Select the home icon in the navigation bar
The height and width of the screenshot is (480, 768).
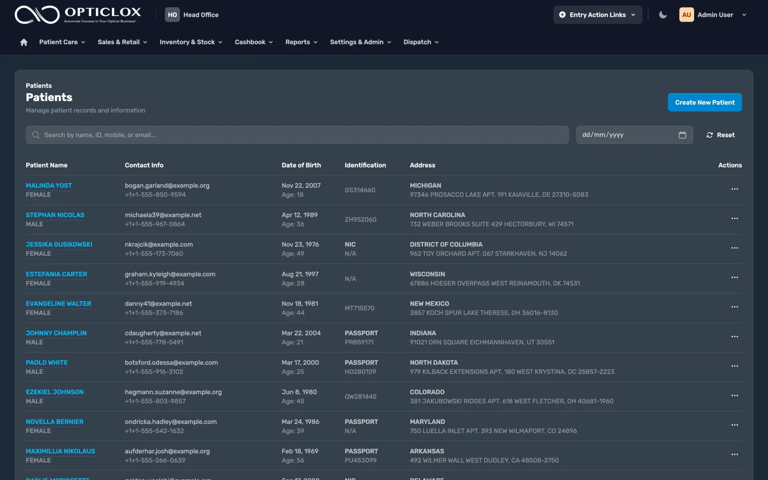(24, 42)
